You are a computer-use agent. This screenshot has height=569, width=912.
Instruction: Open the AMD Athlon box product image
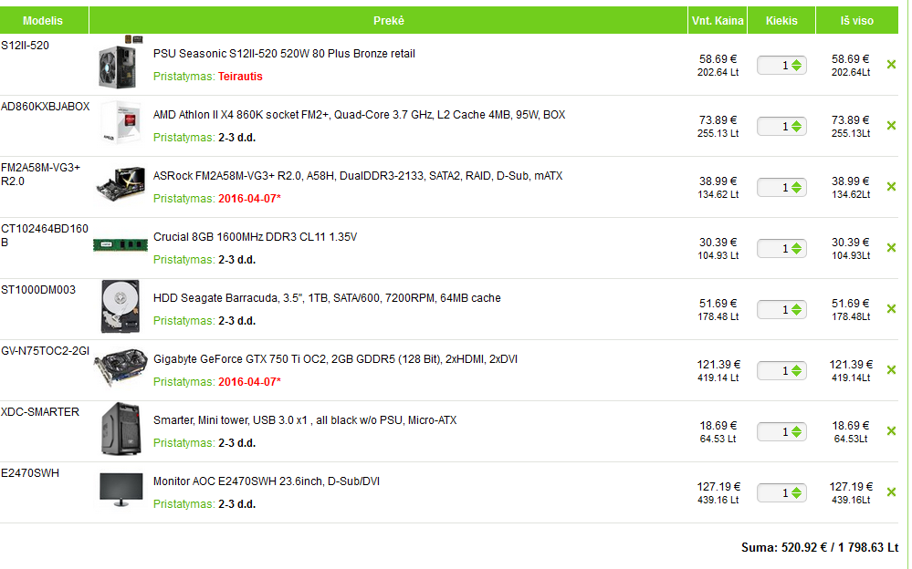(121, 122)
